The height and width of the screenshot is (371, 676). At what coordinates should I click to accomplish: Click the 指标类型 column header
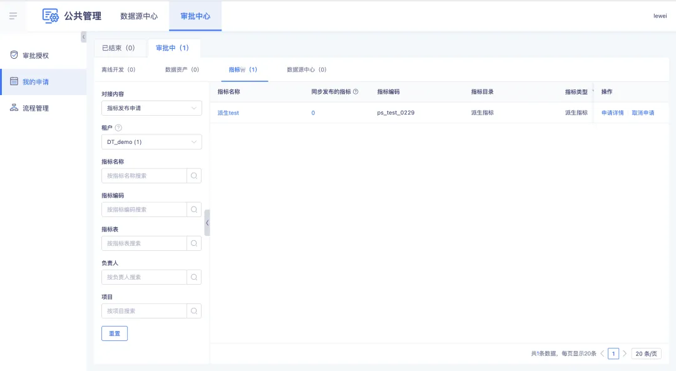pos(576,92)
